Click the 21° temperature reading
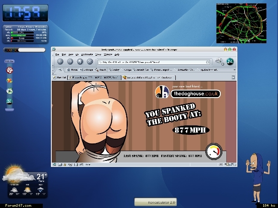 [41, 176]
